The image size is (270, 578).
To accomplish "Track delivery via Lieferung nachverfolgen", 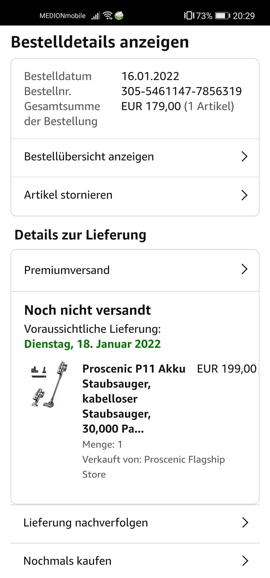I will (86, 523).
